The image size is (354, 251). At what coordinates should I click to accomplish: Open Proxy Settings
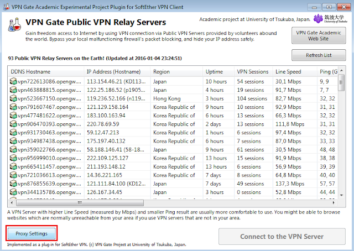(32, 233)
